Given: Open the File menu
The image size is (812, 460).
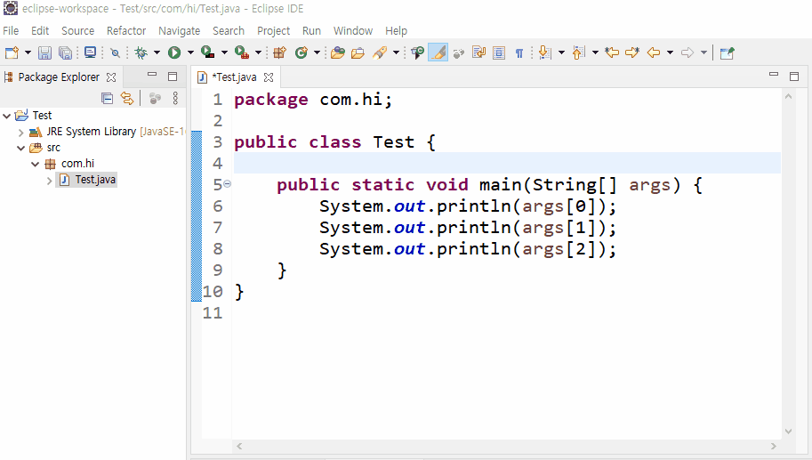Looking at the screenshot, I should (x=11, y=30).
